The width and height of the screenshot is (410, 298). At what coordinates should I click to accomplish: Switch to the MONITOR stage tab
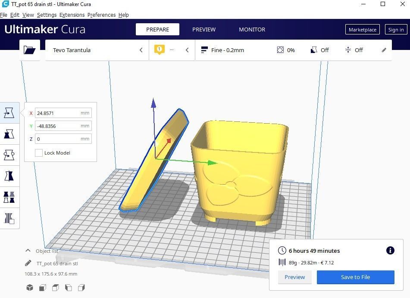252,29
